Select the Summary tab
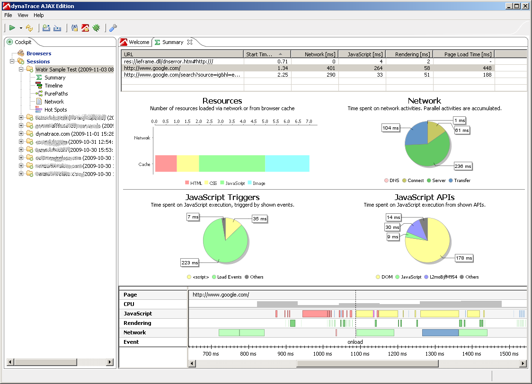Image resolution: width=532 pixels, height=384 pixels. 169,42
